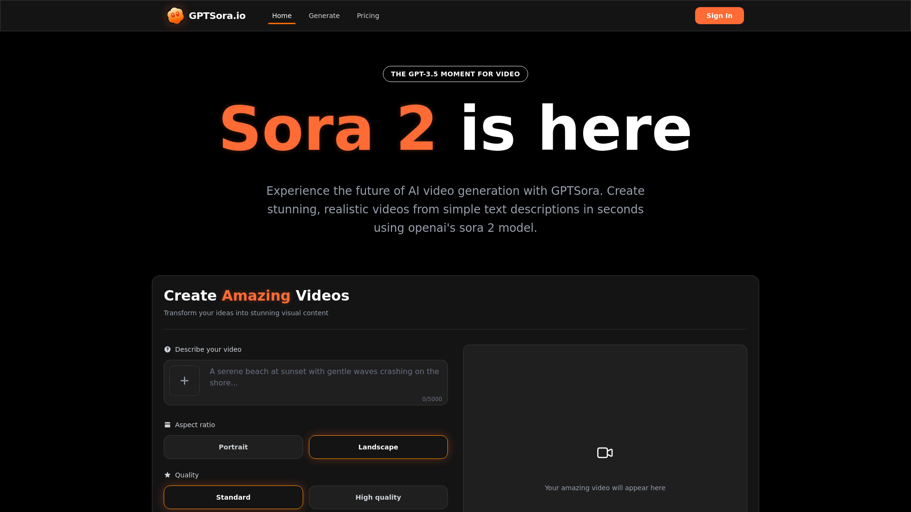Select Portrait aspect ratio
This screenshot has width=911, height=512.
233,447
